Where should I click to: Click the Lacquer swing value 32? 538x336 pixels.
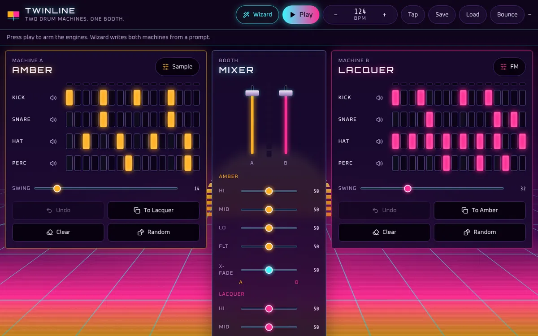click(x=523, y=189)
